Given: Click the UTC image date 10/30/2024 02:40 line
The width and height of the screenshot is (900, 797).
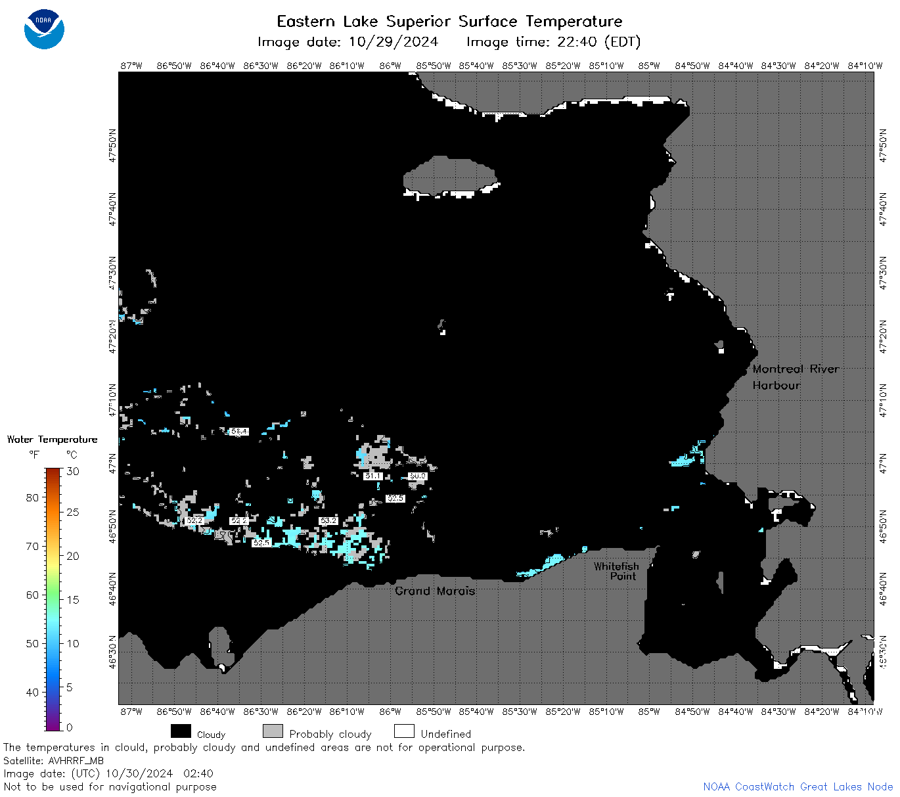Looking at the screenshot, I should pyautogui.click(x=108, y=773).
